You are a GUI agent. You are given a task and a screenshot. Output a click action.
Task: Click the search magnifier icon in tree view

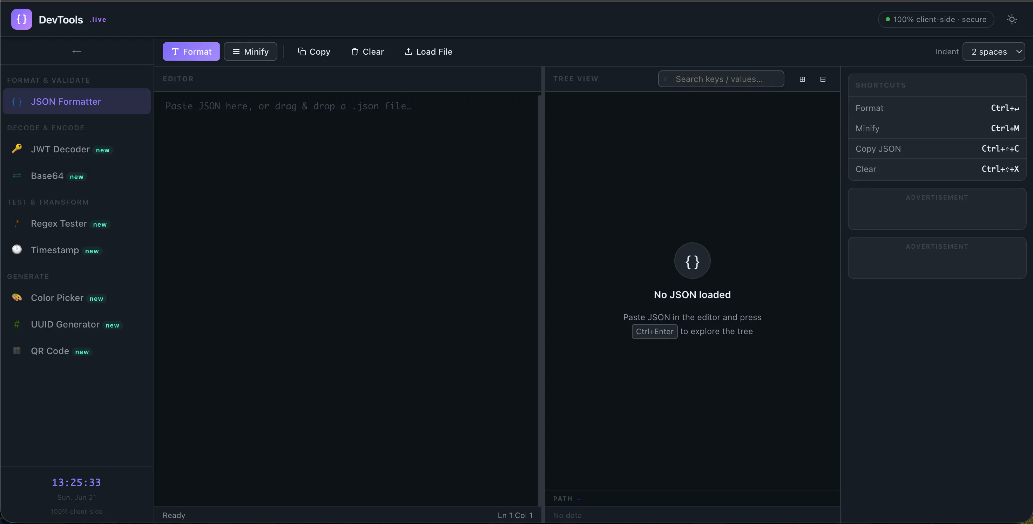coord(666,79)
